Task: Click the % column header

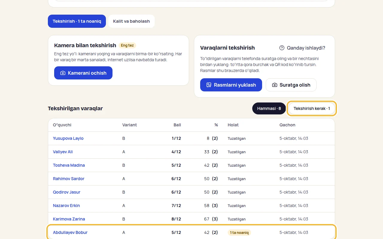Action: tap(216, 125)
